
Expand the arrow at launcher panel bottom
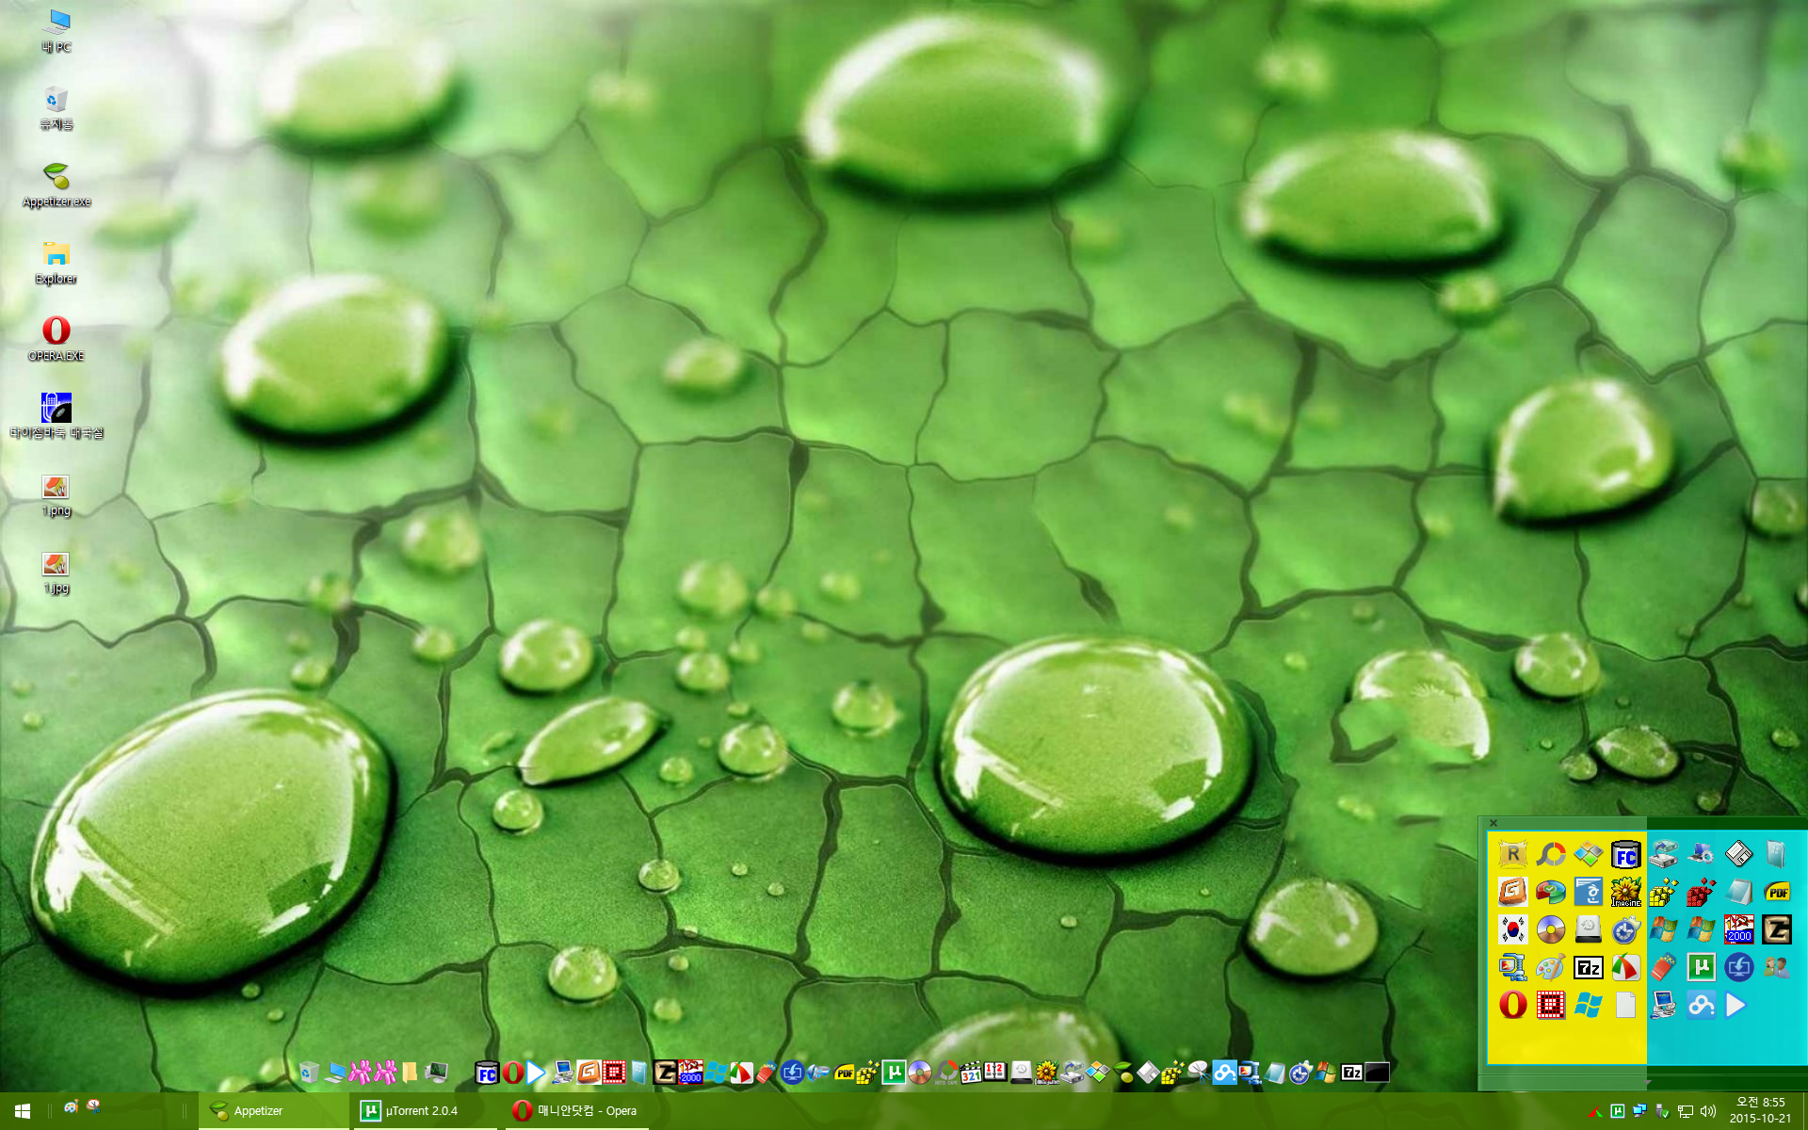coord(1648,1082)
